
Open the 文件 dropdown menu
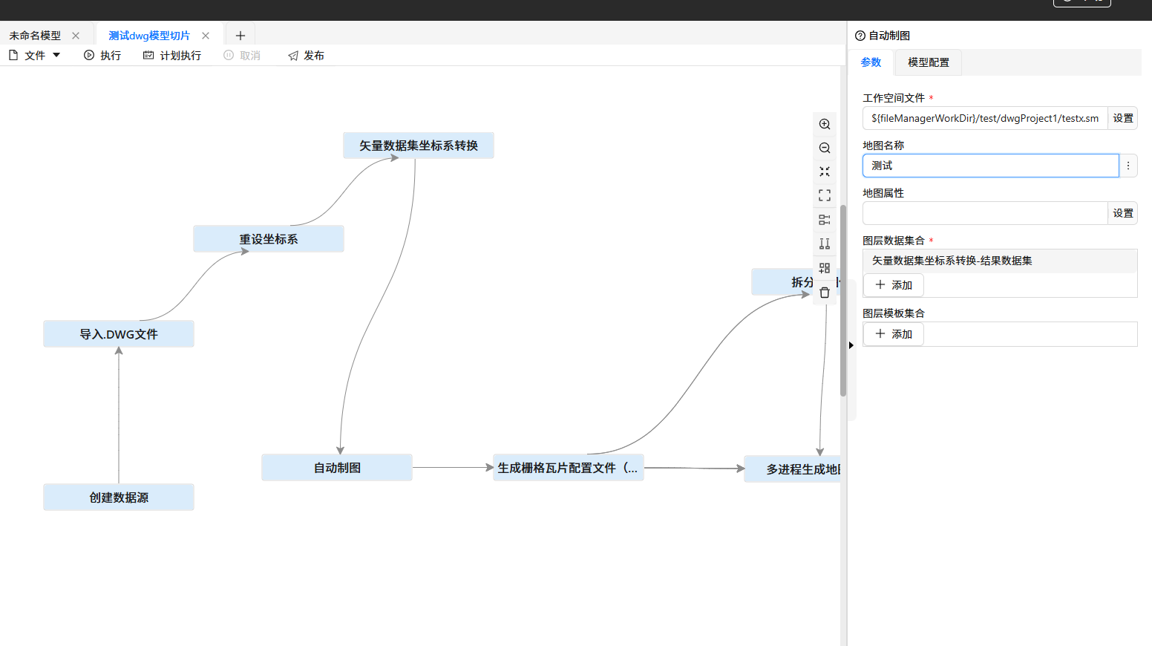[x=35, y=56]
